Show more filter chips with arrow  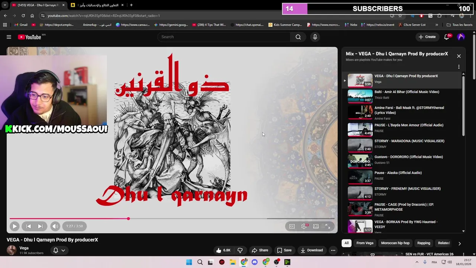[460, 243]
